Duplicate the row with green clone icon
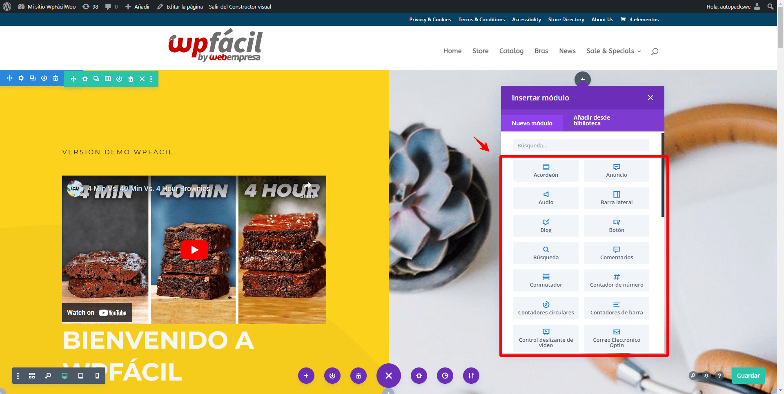This screenshot has width=784, height=394. [96, 79]
